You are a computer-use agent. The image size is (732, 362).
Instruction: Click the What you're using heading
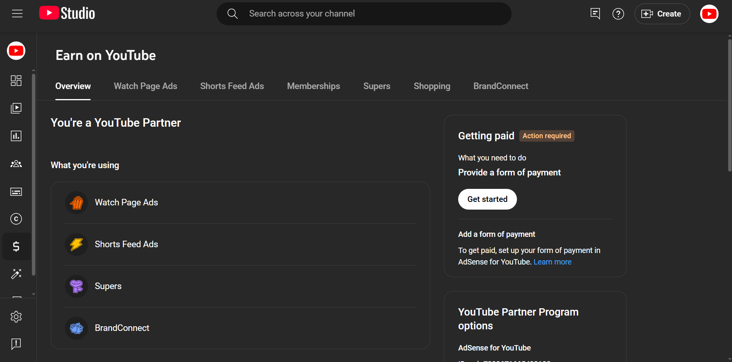point(85,165)
